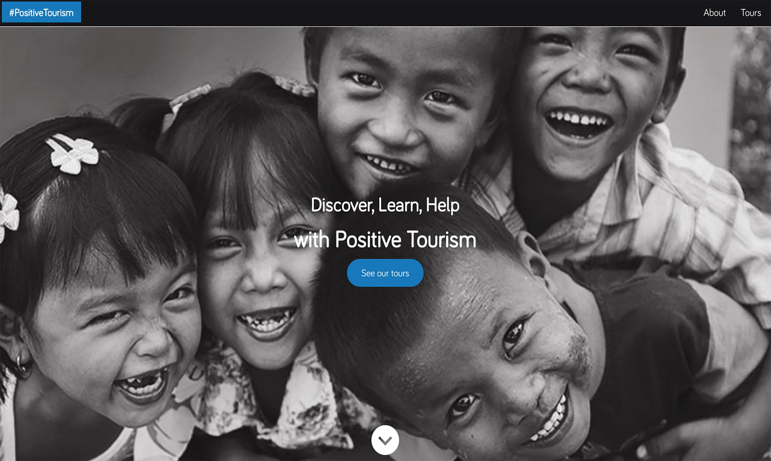The height and width of the screenshot is (461, 771).
Task: Click the with Positive Tourism heading
Action: (385, 240)
